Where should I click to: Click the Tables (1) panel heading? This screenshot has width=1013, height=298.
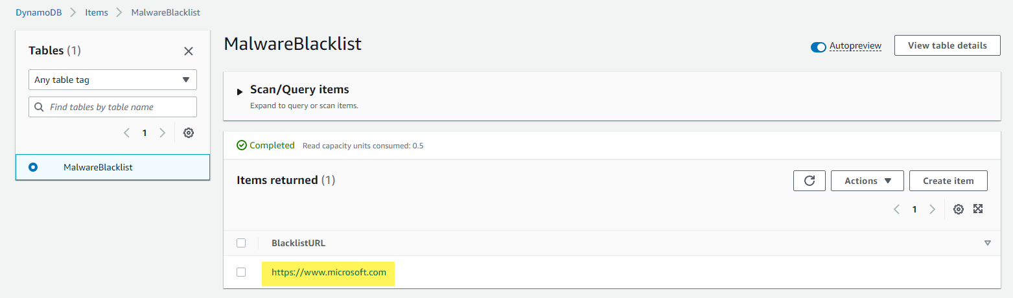pyautogui.click(x=55, y=51)
